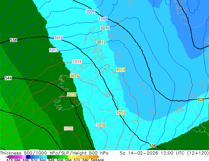The width and height of the screenshot is (209, 161).
Task: Click the blue 1012 label on white background
Action: point(54,50)
